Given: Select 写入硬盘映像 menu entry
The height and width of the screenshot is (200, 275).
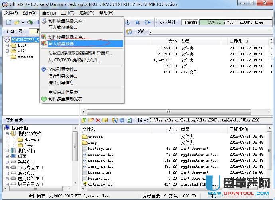Looking at the screenshot, I should [63, 43].
